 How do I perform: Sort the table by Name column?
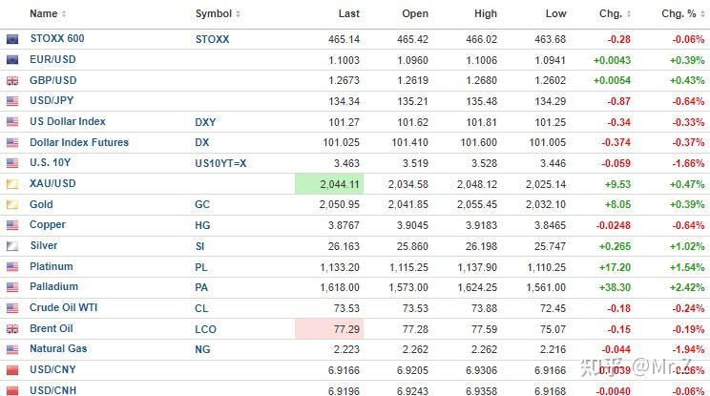pyautogui.click(x=43, y=14)
